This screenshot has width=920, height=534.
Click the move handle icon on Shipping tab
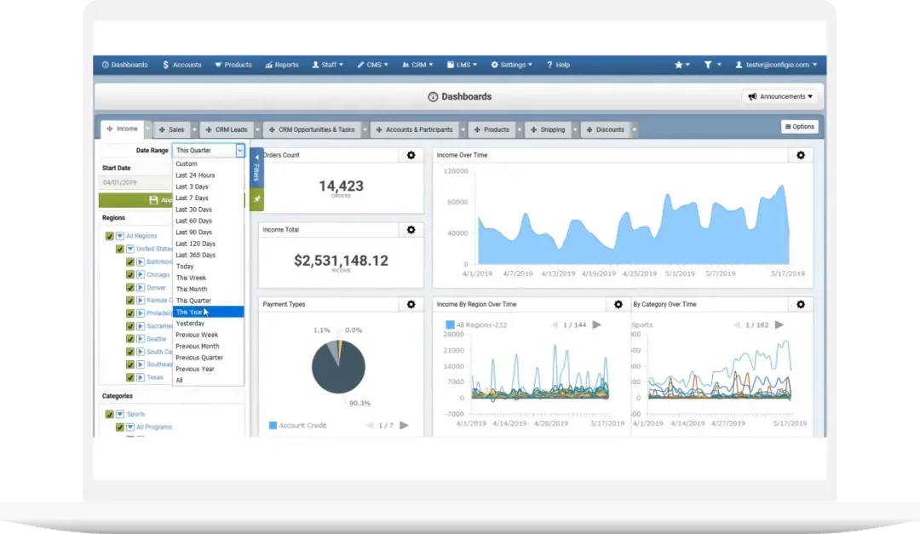pos(534,129)
